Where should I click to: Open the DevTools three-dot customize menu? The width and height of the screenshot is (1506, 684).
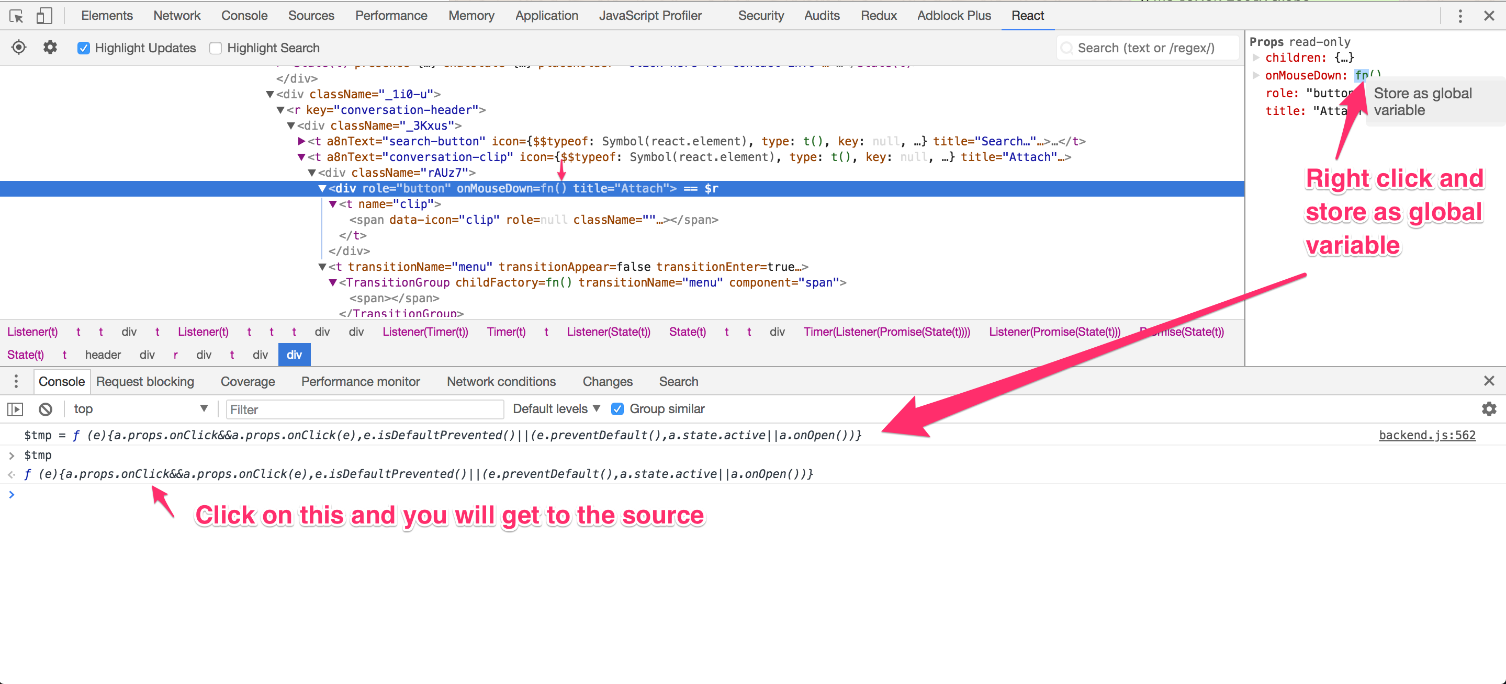click(1460, 16)
